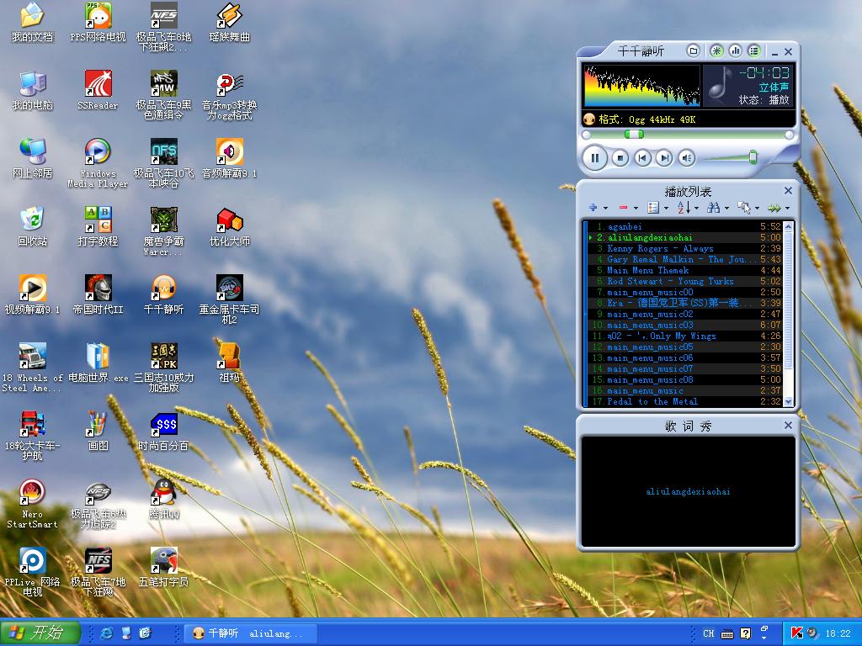Mute the player sound

(x=687, y=157)
